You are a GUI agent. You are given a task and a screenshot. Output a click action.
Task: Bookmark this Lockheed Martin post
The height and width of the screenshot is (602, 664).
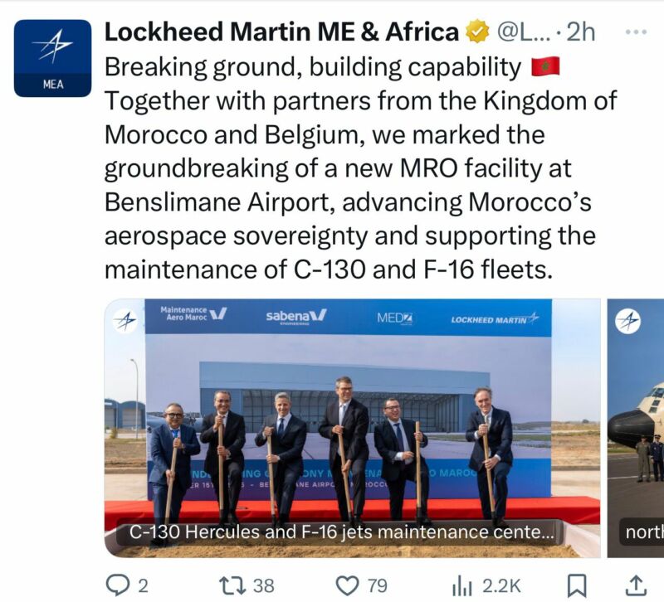pos(577,585)
